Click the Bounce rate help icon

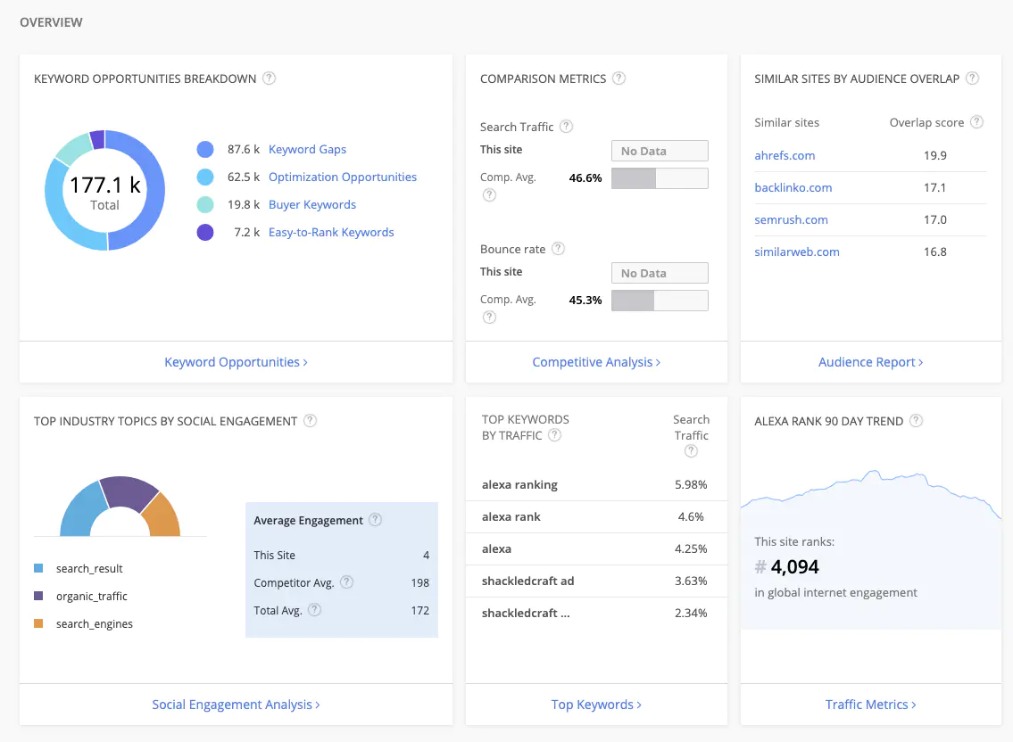pos(559,249)
